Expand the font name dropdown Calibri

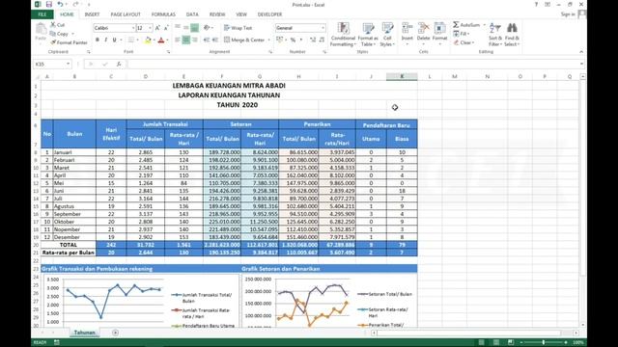(x=133, y=28)
